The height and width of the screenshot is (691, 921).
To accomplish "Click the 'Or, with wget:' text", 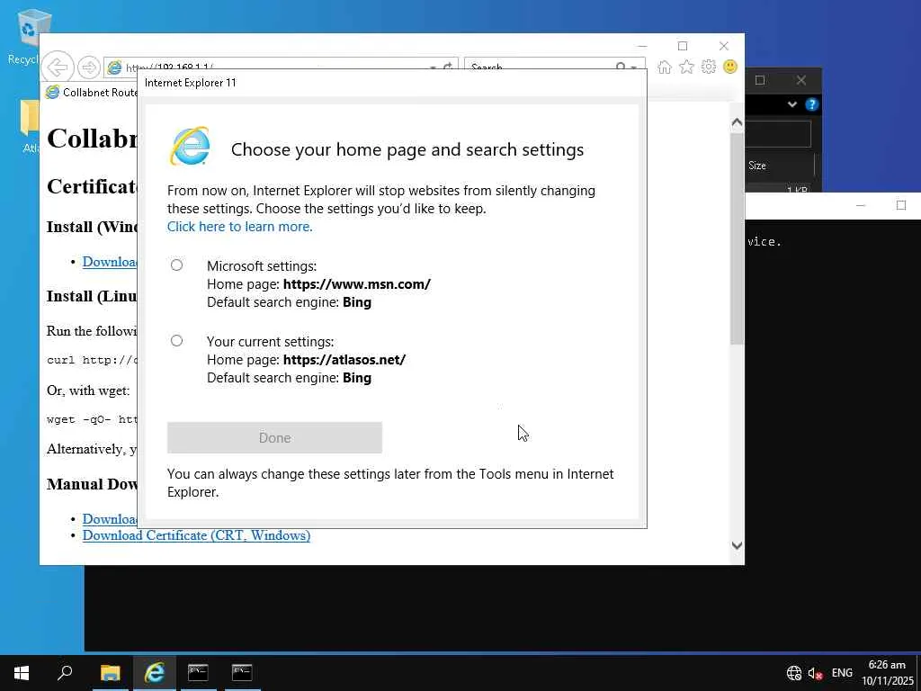I will 88,390.
